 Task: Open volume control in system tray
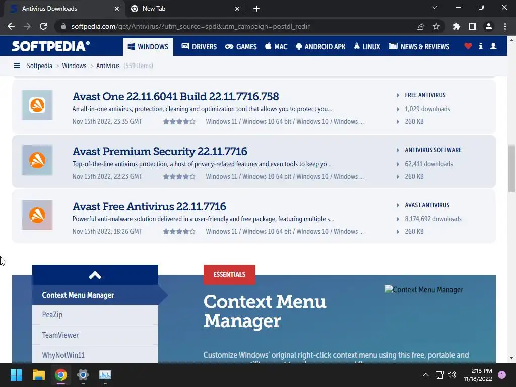452,375
